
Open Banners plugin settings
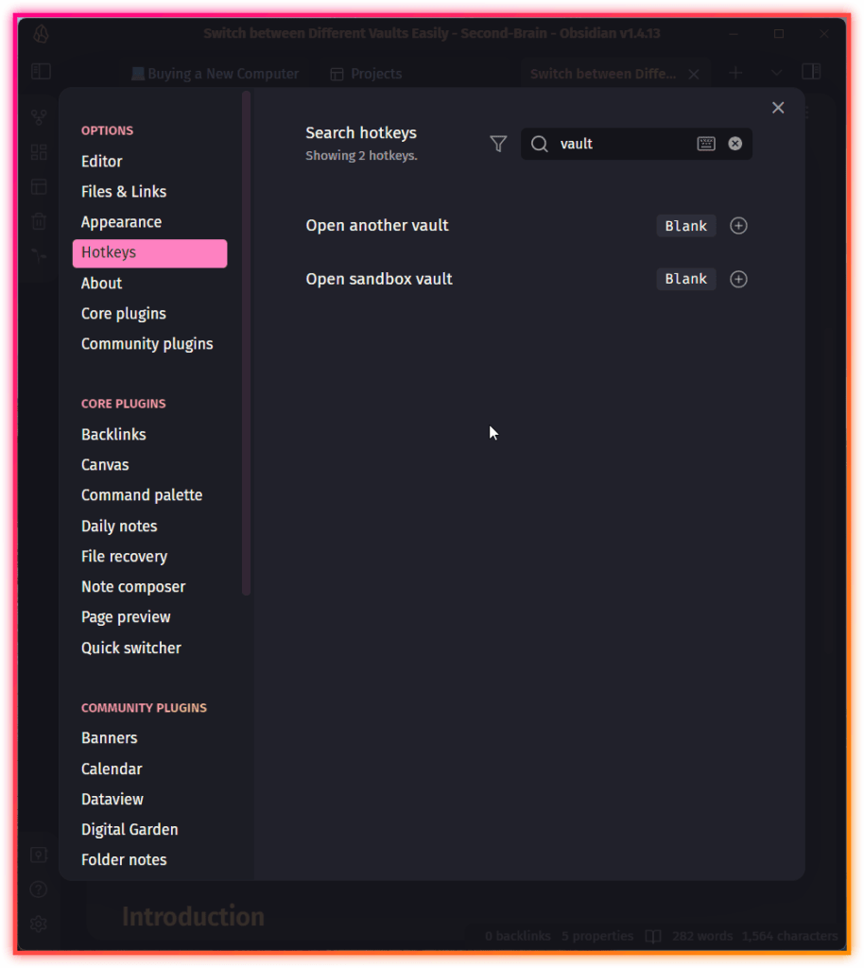pyautogui.click(x=110, y=738)
